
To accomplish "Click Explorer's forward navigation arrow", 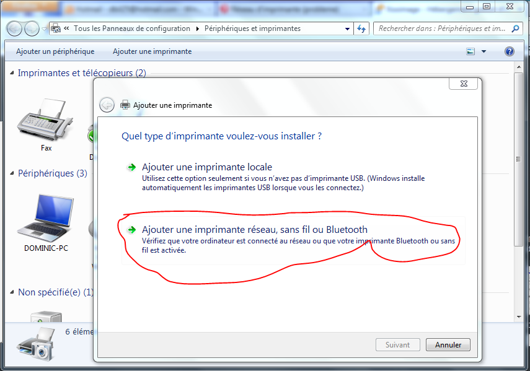I will click(31, 28).
